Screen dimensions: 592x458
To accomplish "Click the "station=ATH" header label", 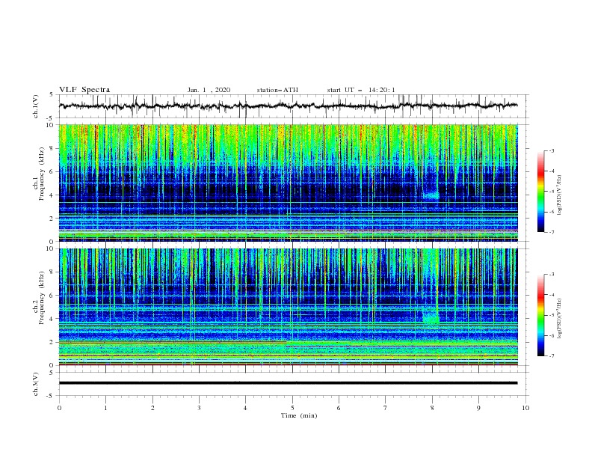I will [277, 90].
